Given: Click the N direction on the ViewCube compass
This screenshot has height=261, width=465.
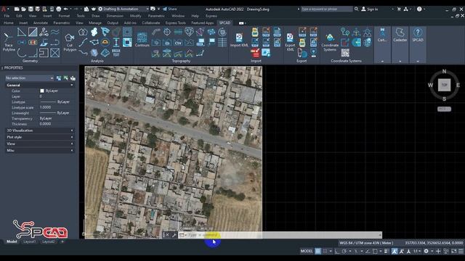Looking at the screenshot, I should [444, 71].
